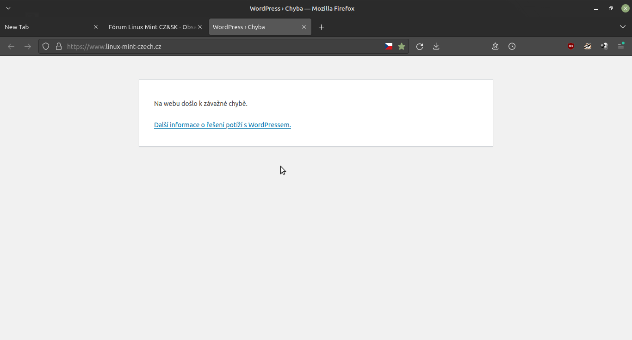Image resolution: width=632 pixels, height=340 pixels.
Task: Click the URL address field
Action: click(x=222, y=46)
